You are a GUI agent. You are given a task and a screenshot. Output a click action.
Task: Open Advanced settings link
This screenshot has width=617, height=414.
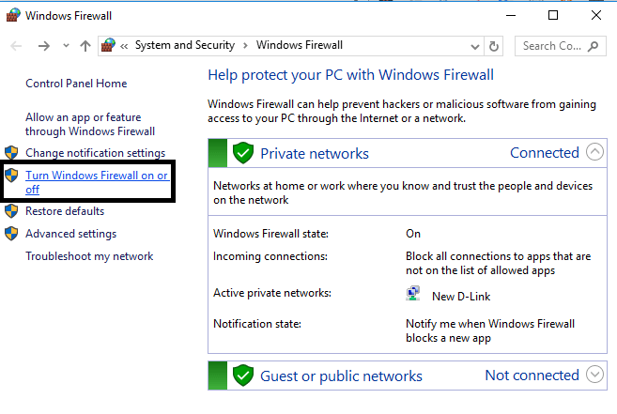pos(70,234)
